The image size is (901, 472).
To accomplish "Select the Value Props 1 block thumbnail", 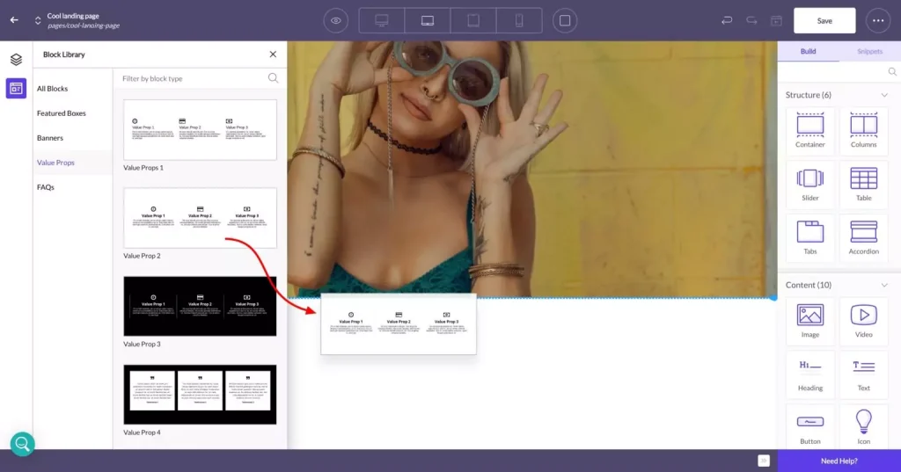I will pyautogui.click(x=200, y=130).
